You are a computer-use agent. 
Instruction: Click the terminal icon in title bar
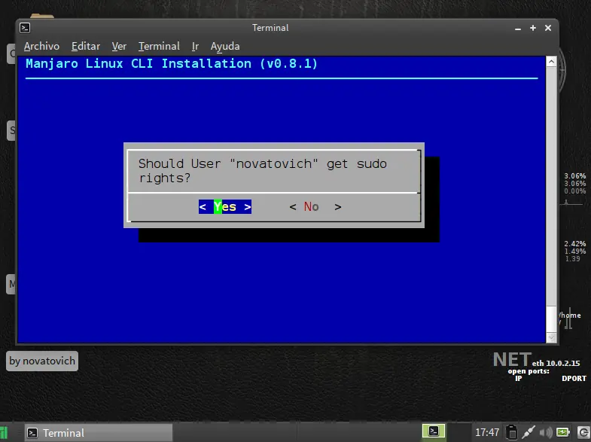pyautogui.click(x=25, y=28)
